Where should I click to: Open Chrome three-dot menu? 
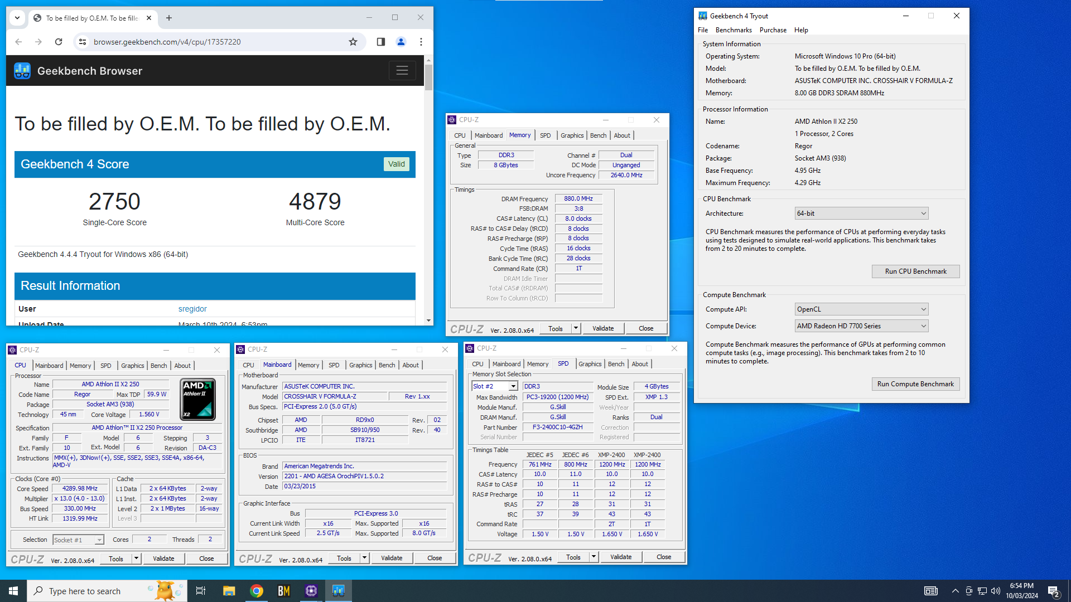tap(421, 42)
